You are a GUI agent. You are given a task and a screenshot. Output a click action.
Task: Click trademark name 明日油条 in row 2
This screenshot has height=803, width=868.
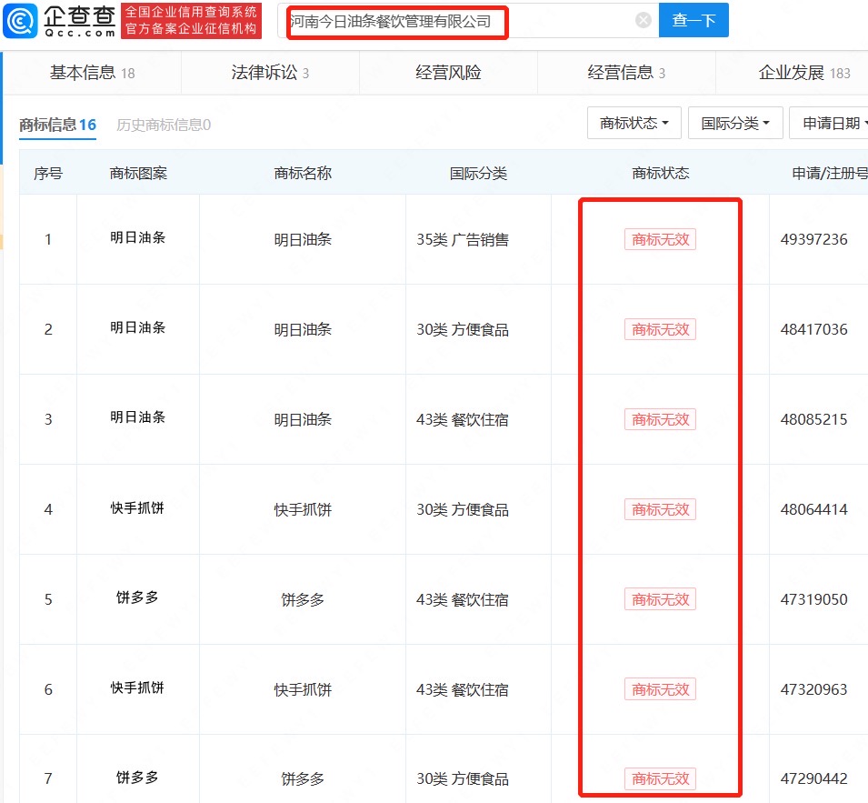coord(303,329)
